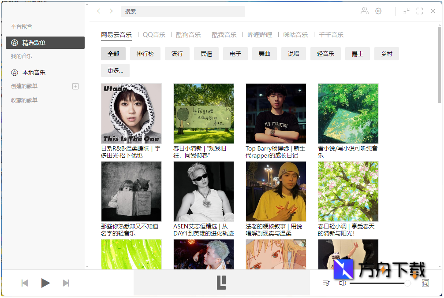The height and width of the screenshot is (298, 444).
Task: Mute with the speaker icon
Action: point(343,283)
